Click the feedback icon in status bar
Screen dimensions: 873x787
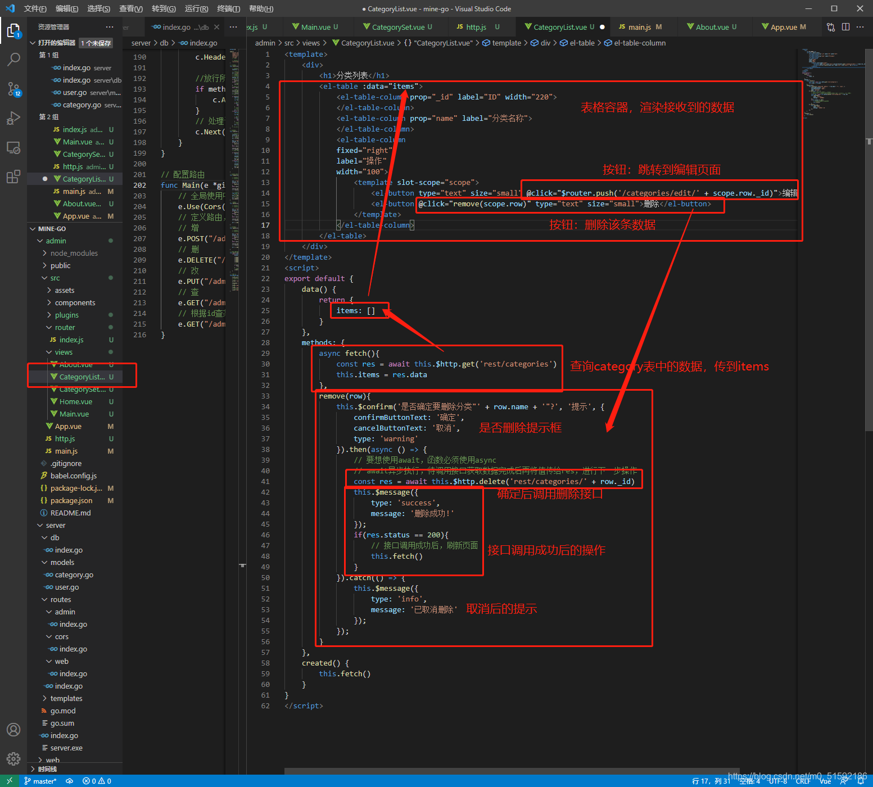point(844,781)
